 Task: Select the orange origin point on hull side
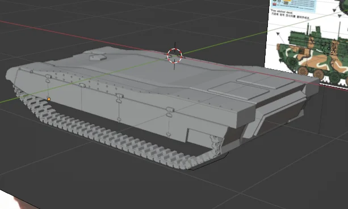click(x=49, y=99)
